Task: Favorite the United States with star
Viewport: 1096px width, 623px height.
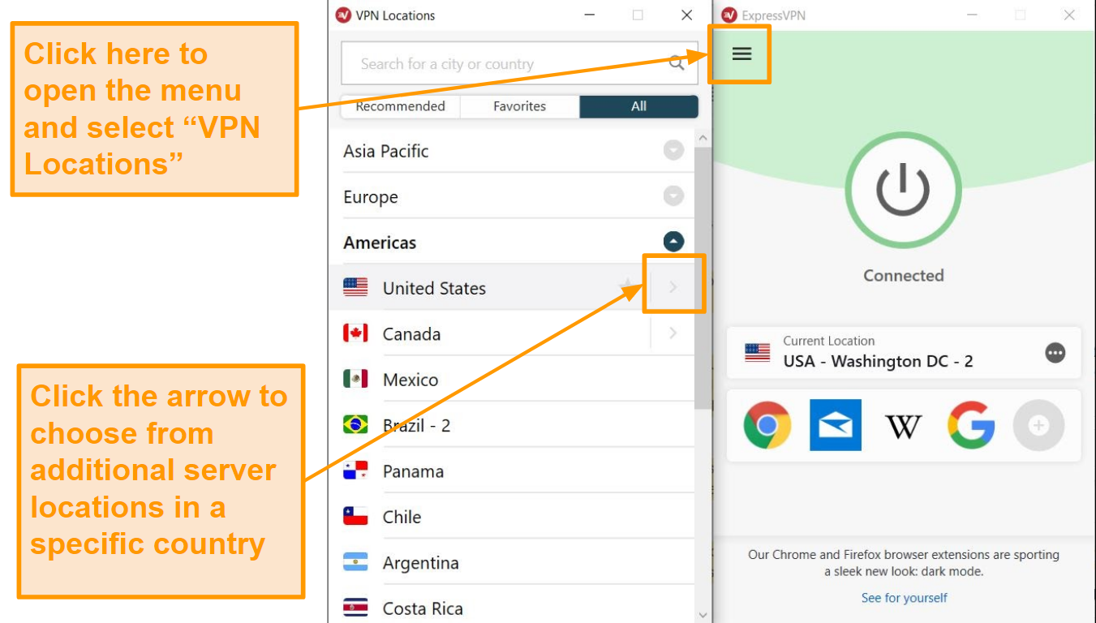Action: click(x=626, y=286)
